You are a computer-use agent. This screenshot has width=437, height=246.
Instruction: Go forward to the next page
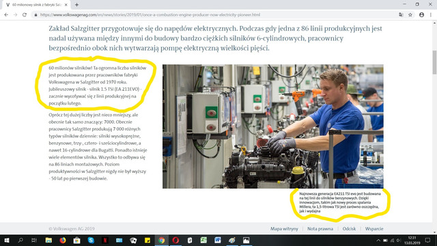[15, 15]
